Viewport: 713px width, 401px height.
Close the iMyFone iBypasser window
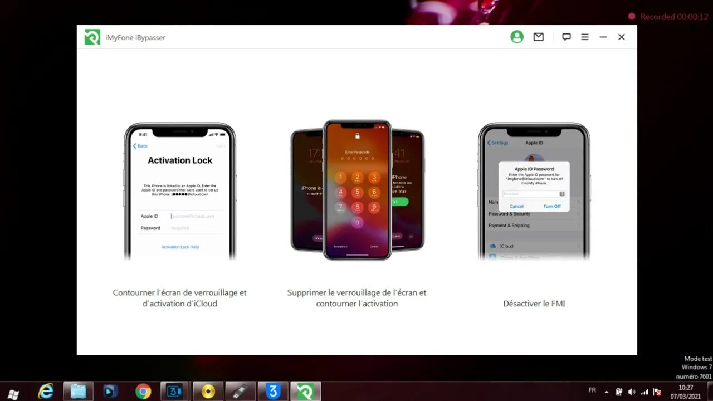[622, 37]
